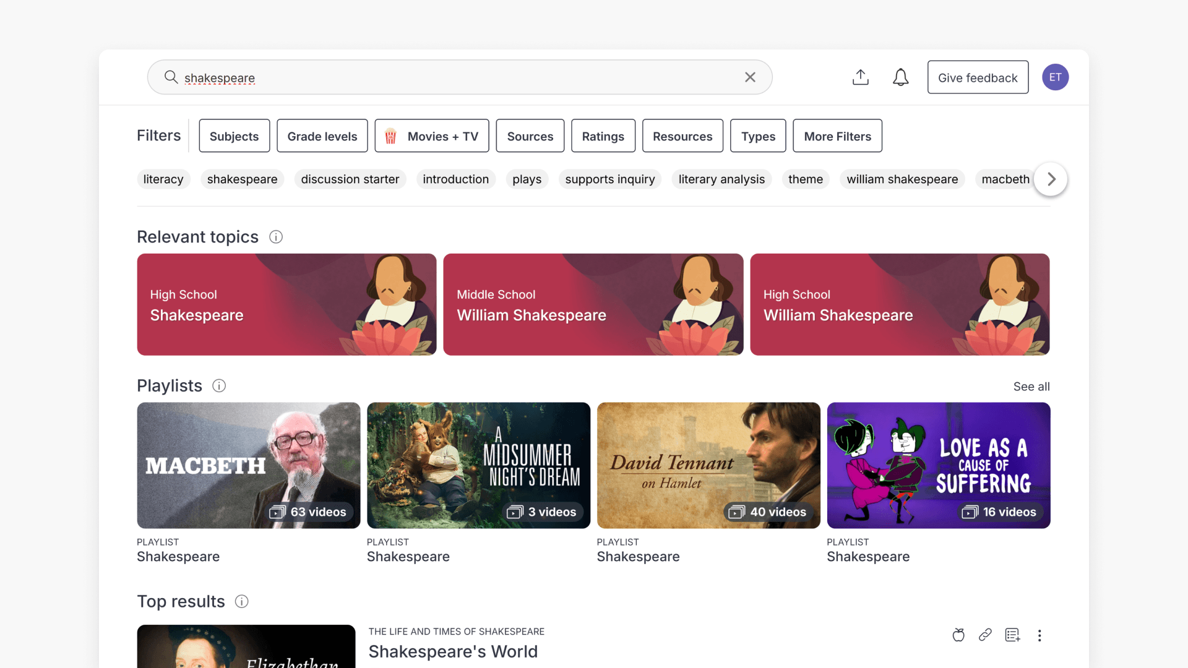Image resolution: width=1188 pixels, height=668 pixels.
Task: Click the apple icon on Shakespeare's World
Action: tap(958, 635)
